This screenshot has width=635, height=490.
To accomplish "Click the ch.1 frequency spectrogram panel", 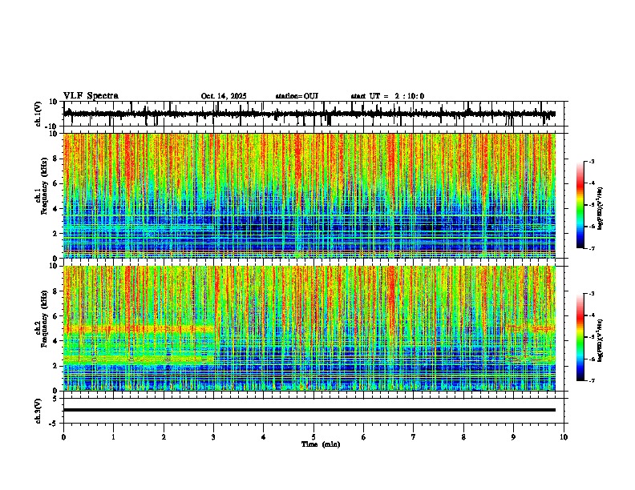I will [315, 195].
